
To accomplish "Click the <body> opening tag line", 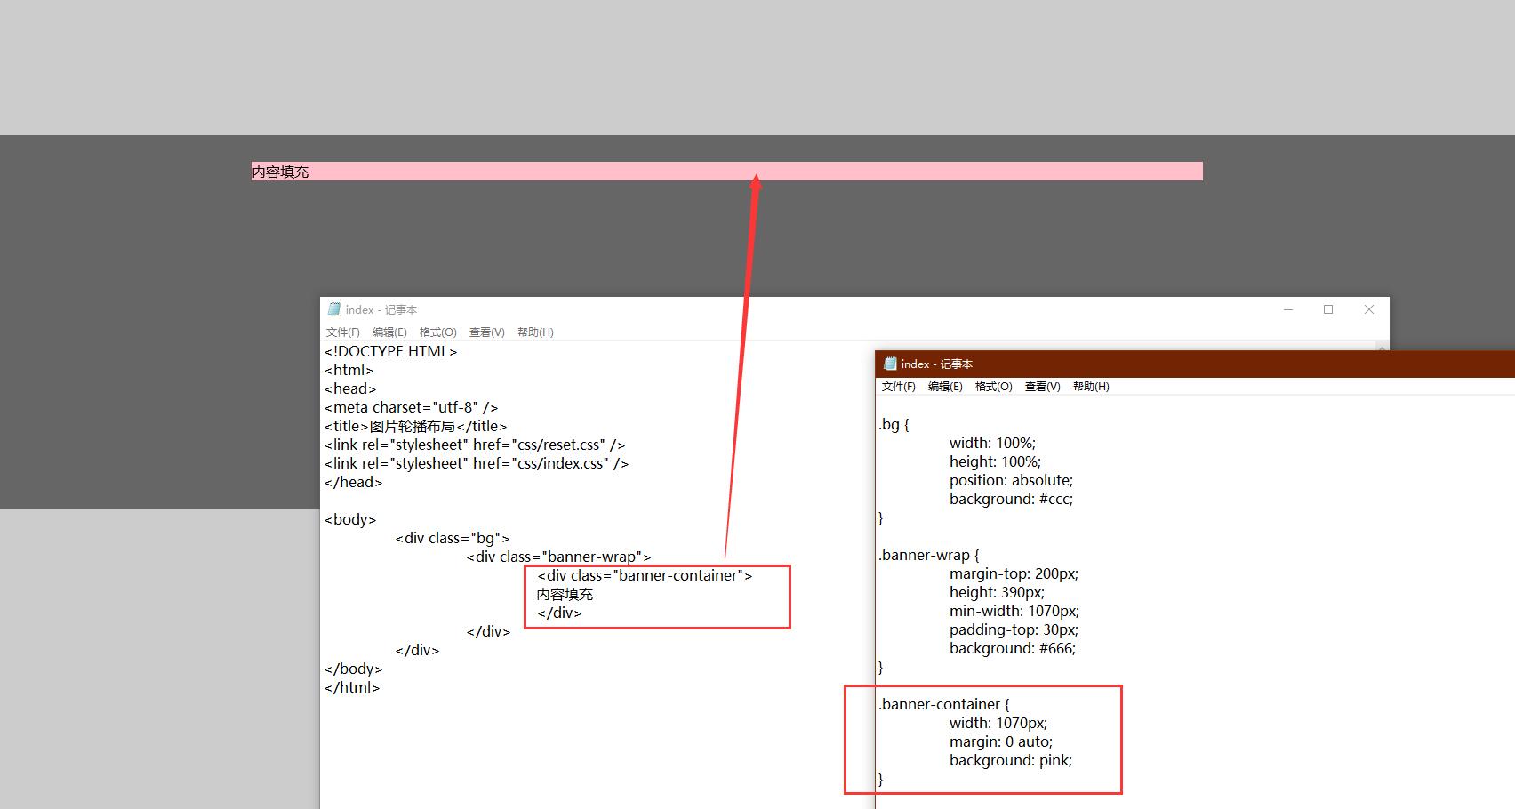I will (350, 519).
